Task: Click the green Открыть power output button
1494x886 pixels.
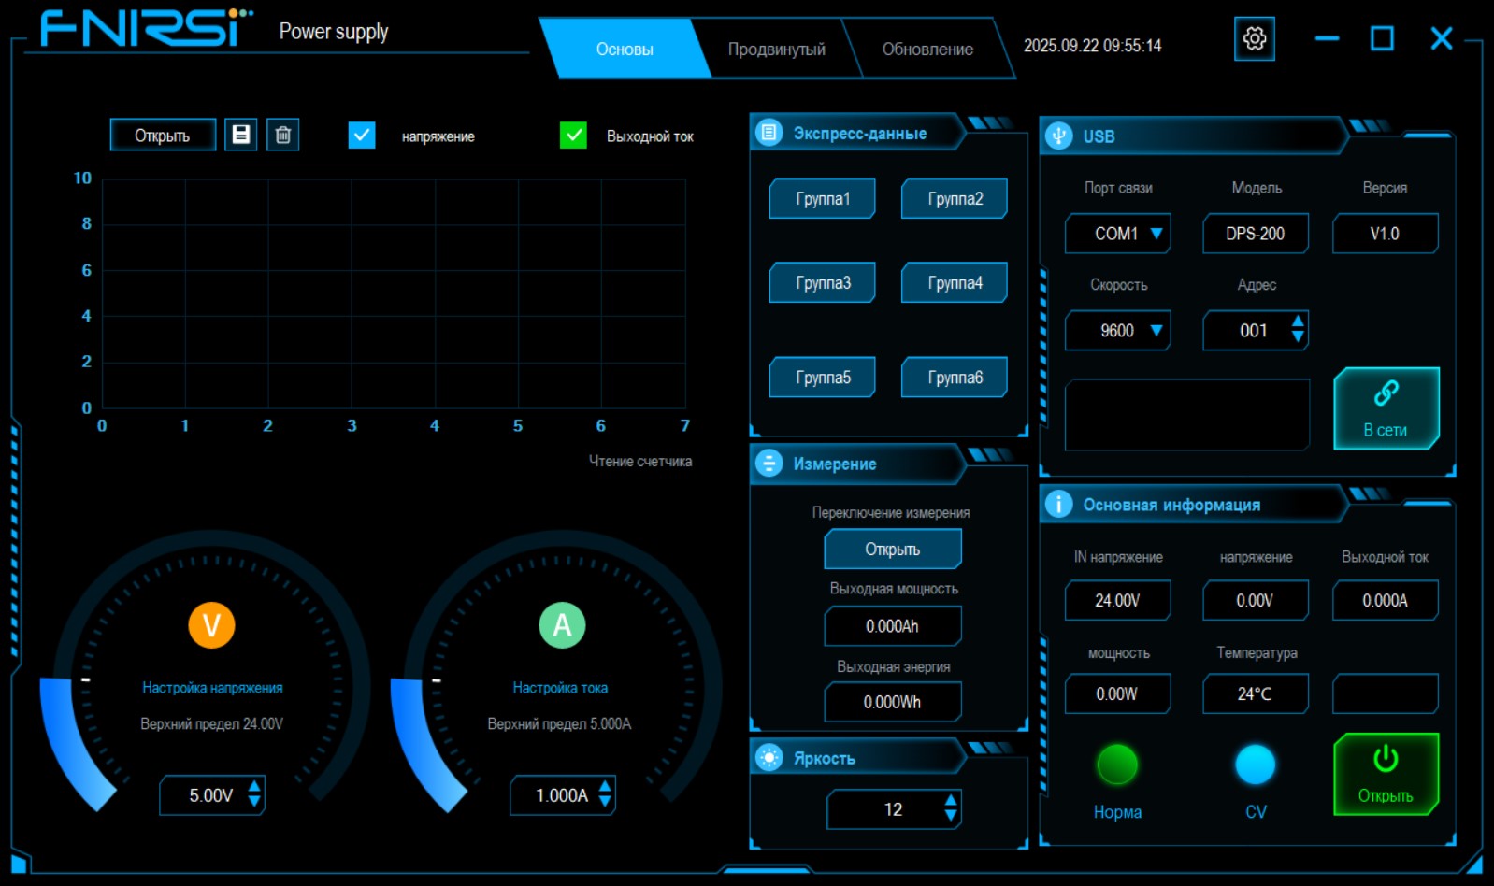Action: pos(1386,774)
